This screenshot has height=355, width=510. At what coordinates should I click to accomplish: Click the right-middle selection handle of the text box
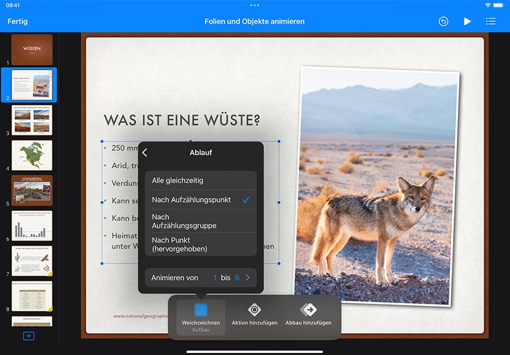coord(279,202)
